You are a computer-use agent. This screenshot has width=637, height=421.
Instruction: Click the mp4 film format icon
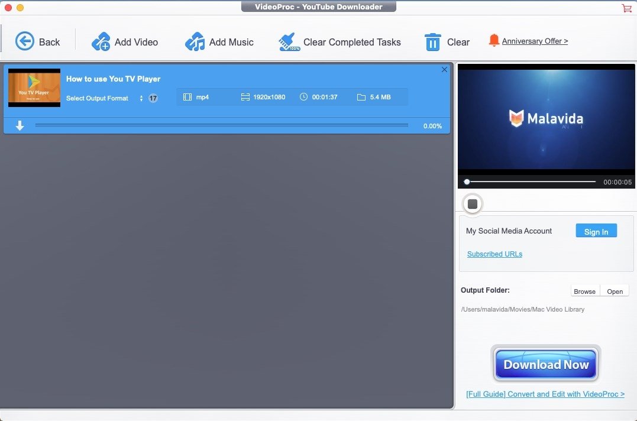(x=187, y=97)
